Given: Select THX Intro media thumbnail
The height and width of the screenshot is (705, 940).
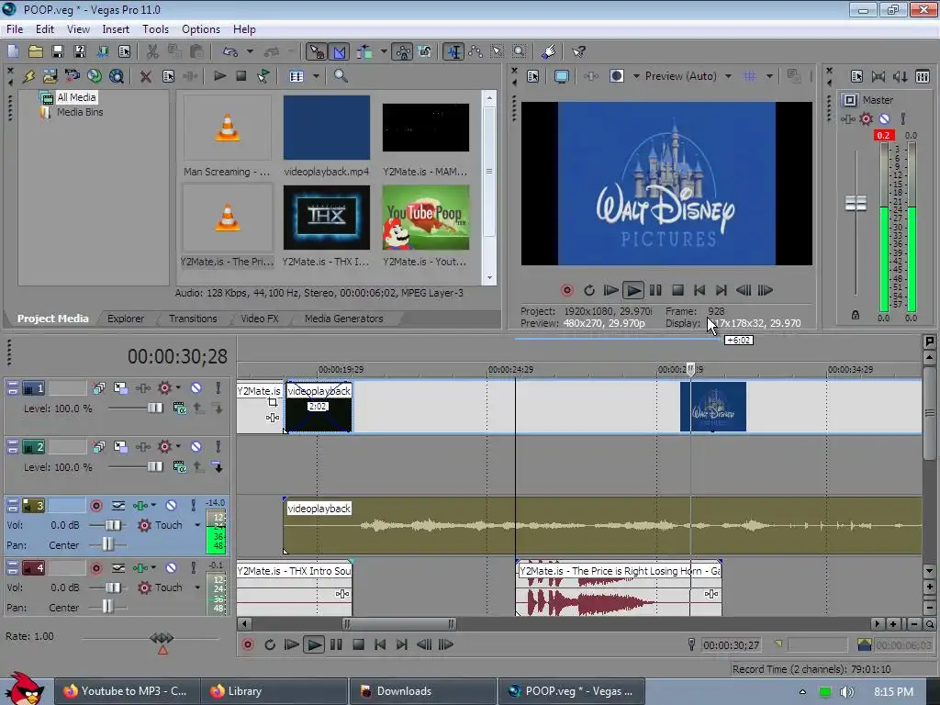Looking at the screenshot, I should [x=326, y=217].
